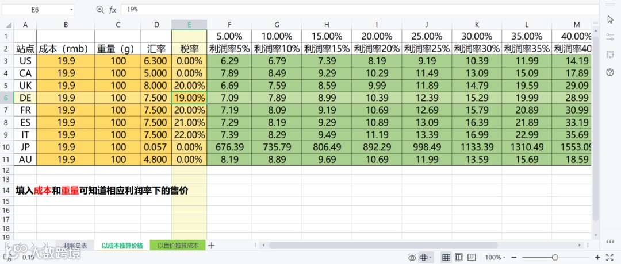
Task: Open reading mode crosshair dropdown in status bar
Action: click(425, 258)
